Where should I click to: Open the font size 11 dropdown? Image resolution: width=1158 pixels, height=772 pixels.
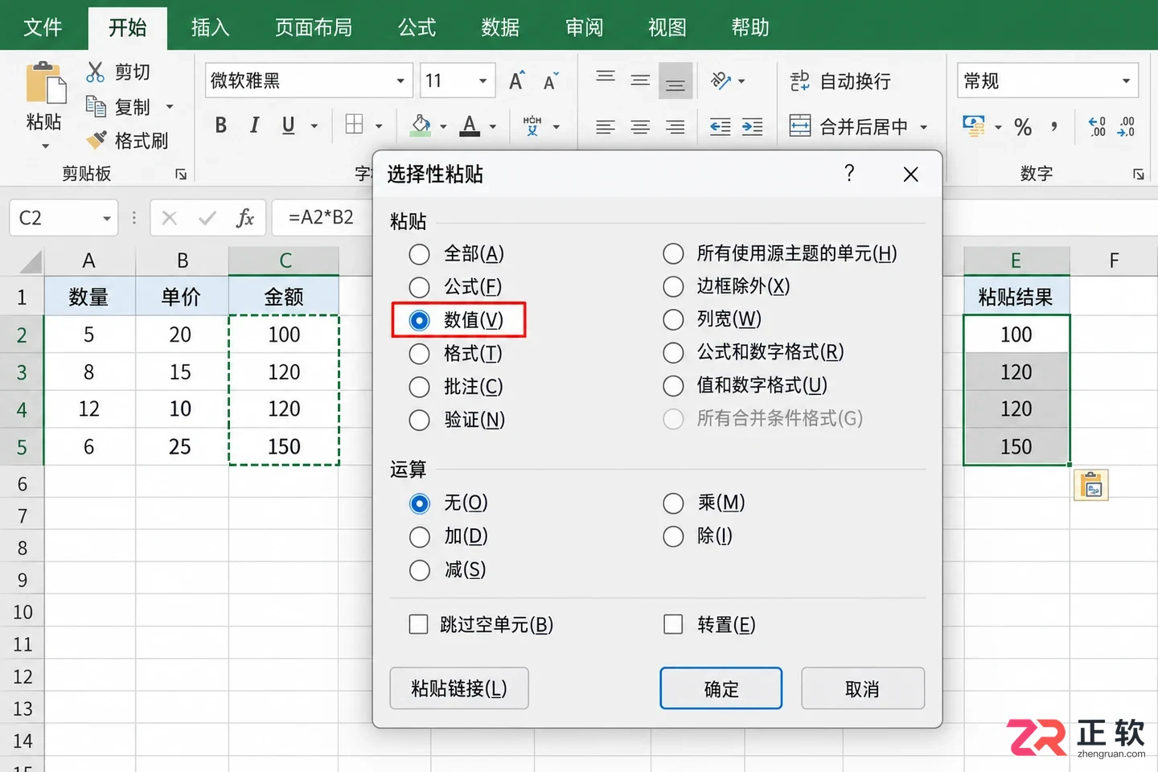tap(482, 81)
